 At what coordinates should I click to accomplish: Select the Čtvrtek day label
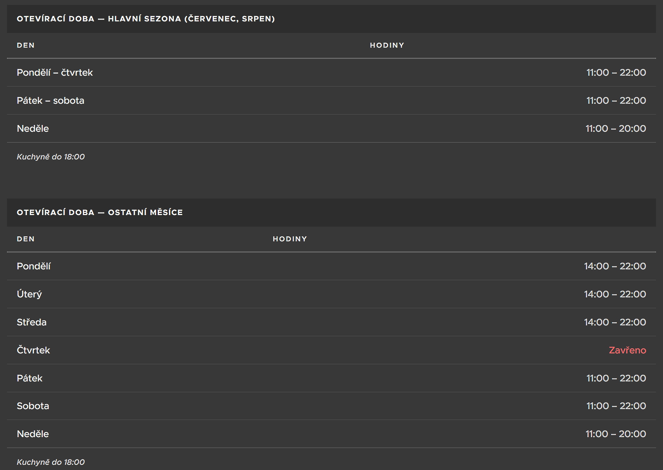[x=33, y=350]
